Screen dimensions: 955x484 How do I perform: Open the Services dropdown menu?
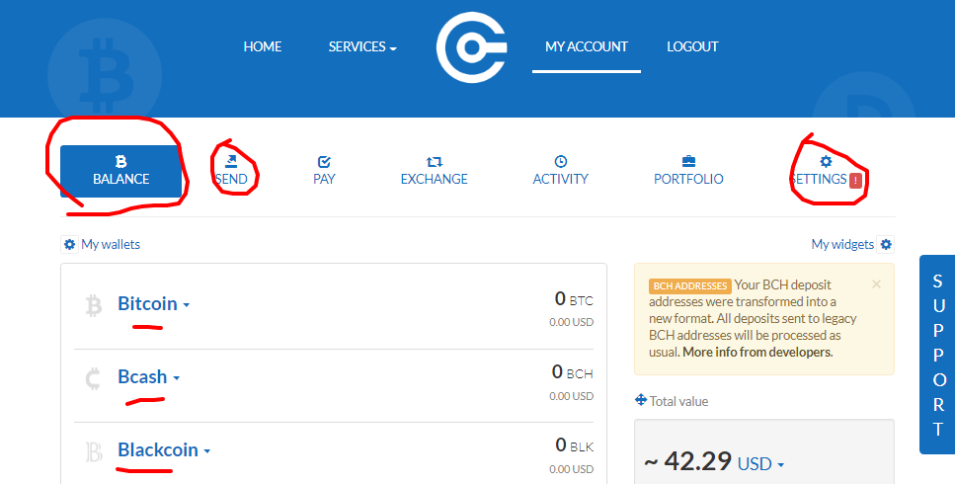(362, 46)
